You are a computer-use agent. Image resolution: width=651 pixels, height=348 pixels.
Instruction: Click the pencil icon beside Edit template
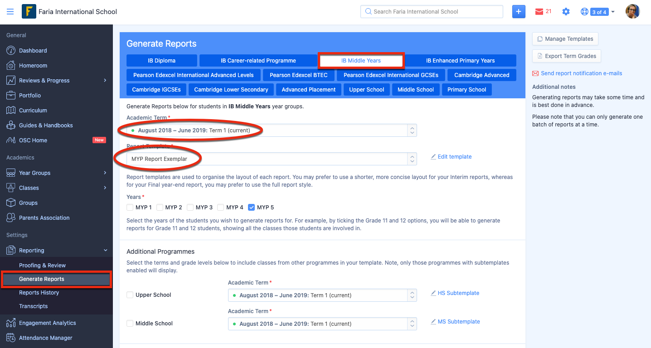click(x=433, y=157)
